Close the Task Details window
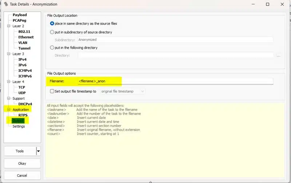The width and height of the screenshot is (291, 183). [282, 4]
